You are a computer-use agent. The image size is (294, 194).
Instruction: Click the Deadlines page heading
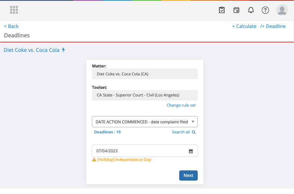17,35
